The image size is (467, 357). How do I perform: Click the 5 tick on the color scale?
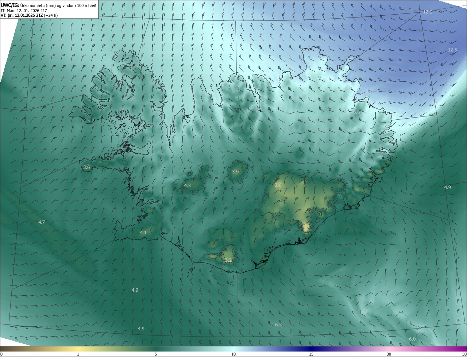click(x=156, y=354)
